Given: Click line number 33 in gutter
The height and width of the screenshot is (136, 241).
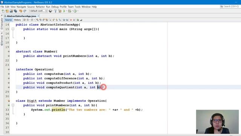Looking at the screenshot, I should [x=7, y=110].
